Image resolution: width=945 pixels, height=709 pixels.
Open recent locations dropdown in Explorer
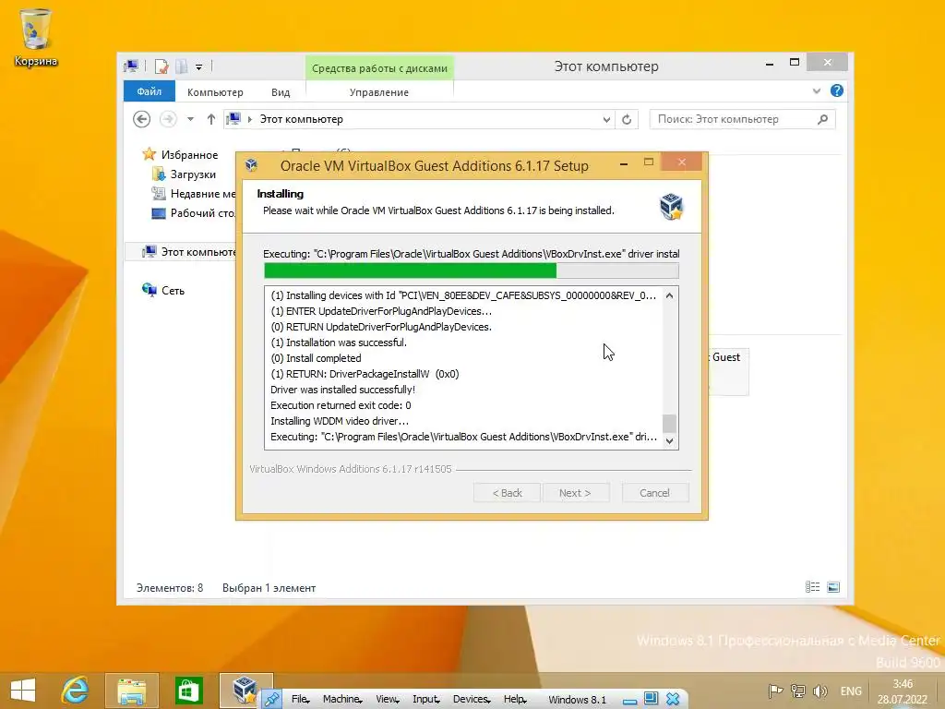click(x=190, y=119)
